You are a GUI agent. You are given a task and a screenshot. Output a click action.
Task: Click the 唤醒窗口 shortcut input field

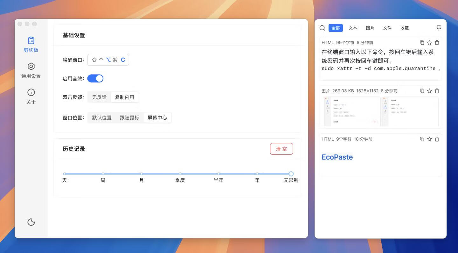108,60
